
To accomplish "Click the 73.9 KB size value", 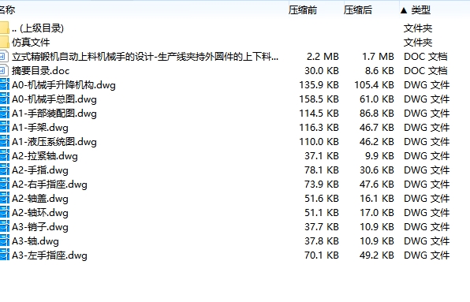I will (x=322, y=185).
